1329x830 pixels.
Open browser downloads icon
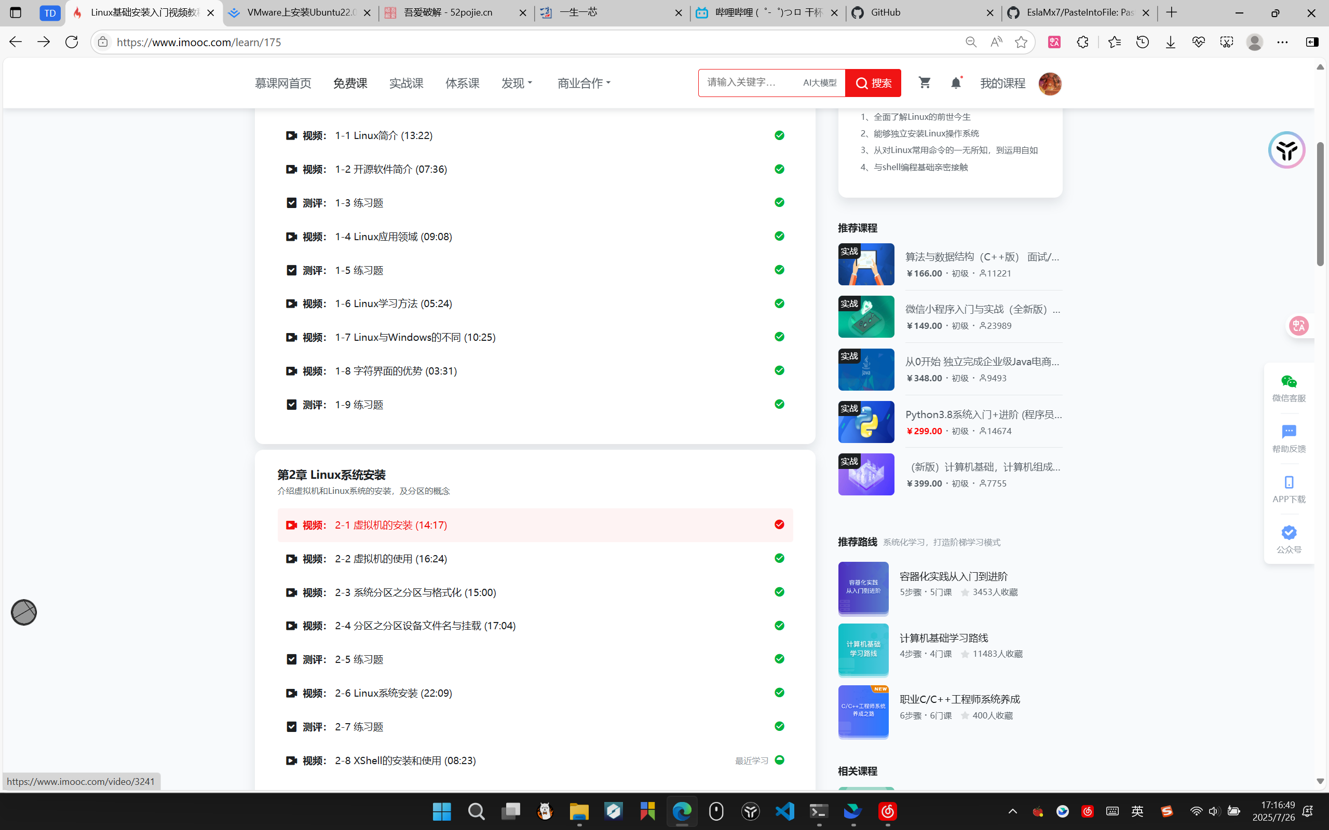point(1170,42)
